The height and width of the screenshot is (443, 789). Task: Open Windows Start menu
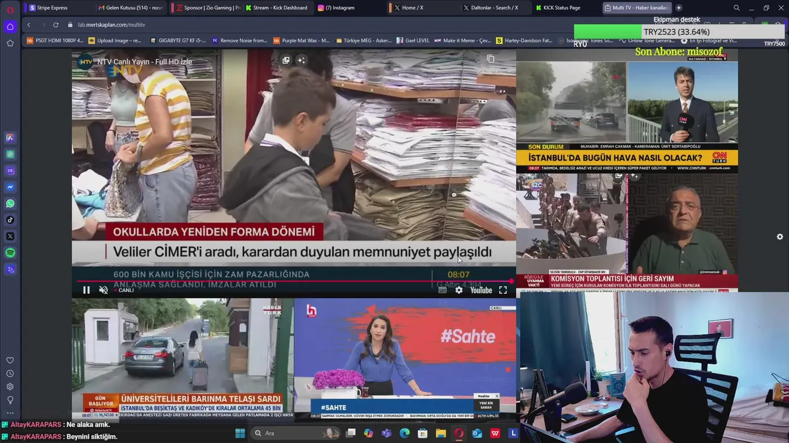(240, 433)
